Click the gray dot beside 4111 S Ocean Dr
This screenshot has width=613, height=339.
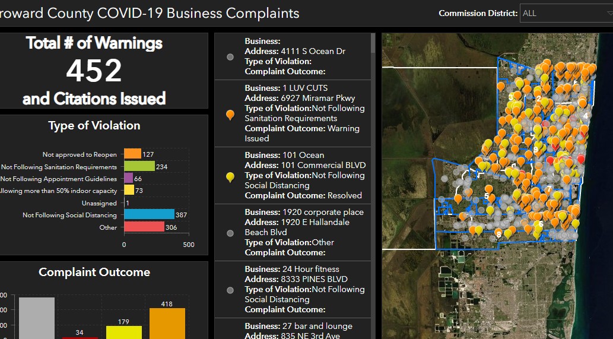230,57
